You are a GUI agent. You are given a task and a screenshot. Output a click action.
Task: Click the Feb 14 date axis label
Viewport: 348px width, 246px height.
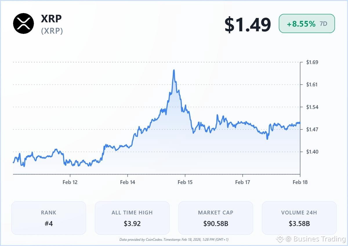click(x=128, y=182)
